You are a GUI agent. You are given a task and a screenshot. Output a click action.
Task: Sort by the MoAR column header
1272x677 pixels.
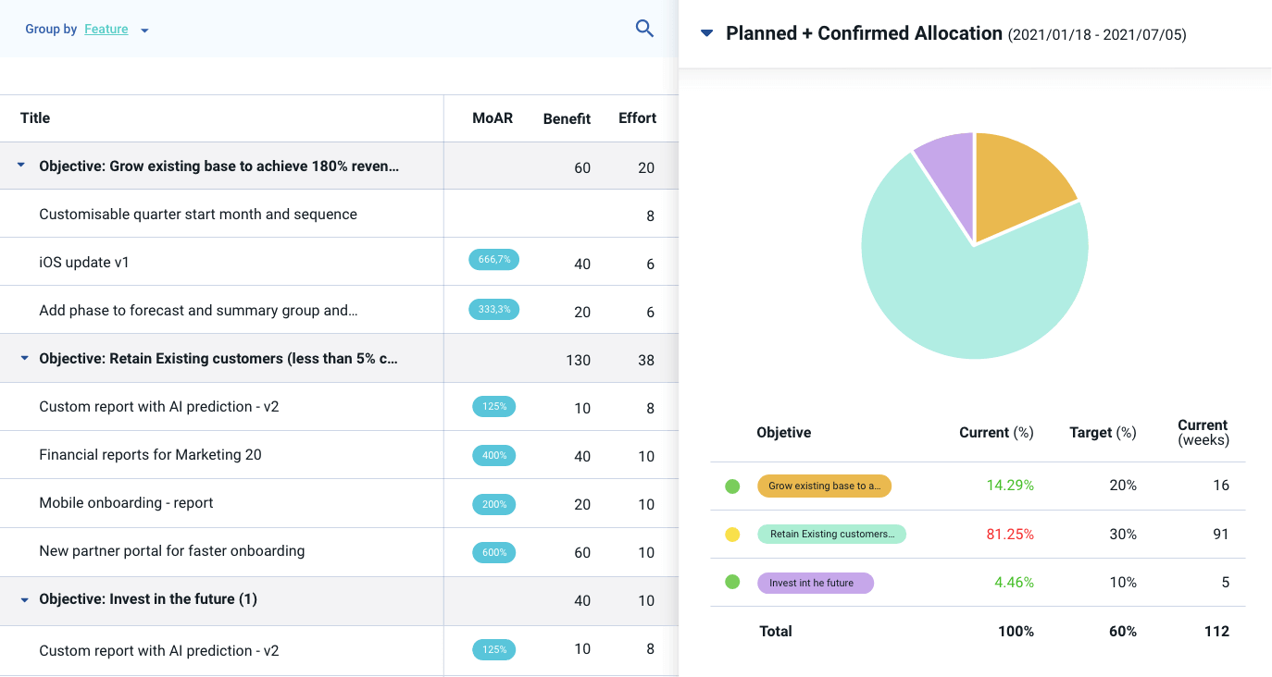pos(493,117)
